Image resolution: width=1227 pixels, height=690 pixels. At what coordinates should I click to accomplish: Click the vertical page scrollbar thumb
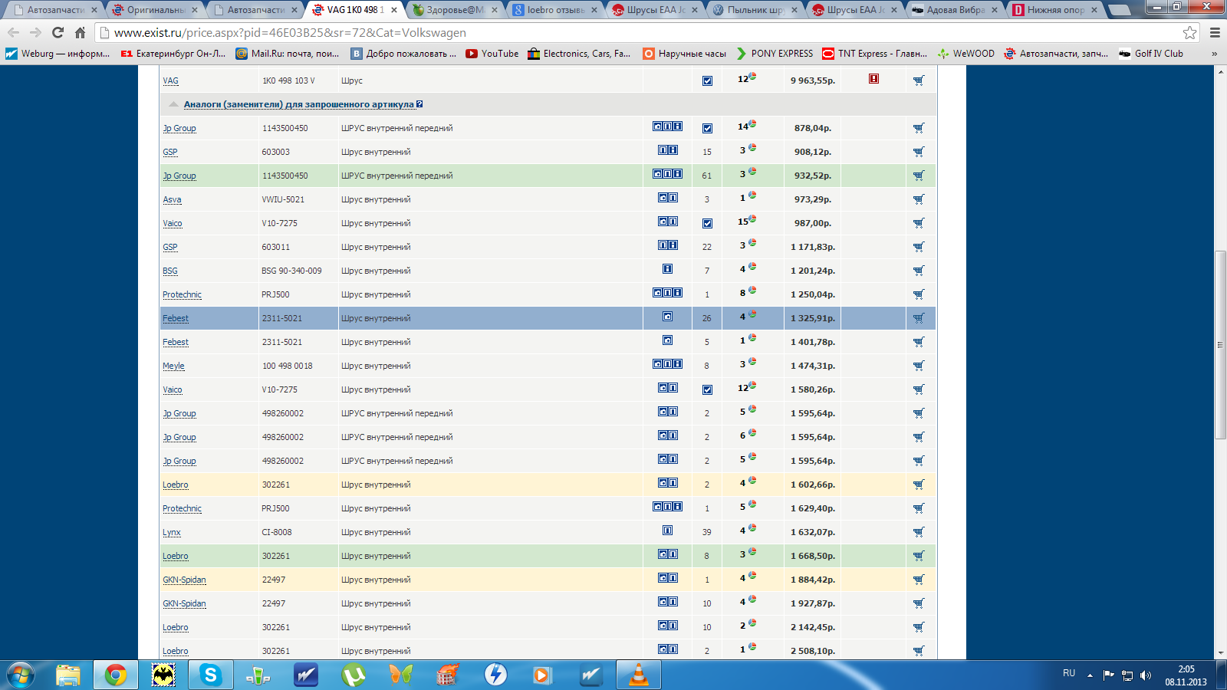(x=1220, y=345)
